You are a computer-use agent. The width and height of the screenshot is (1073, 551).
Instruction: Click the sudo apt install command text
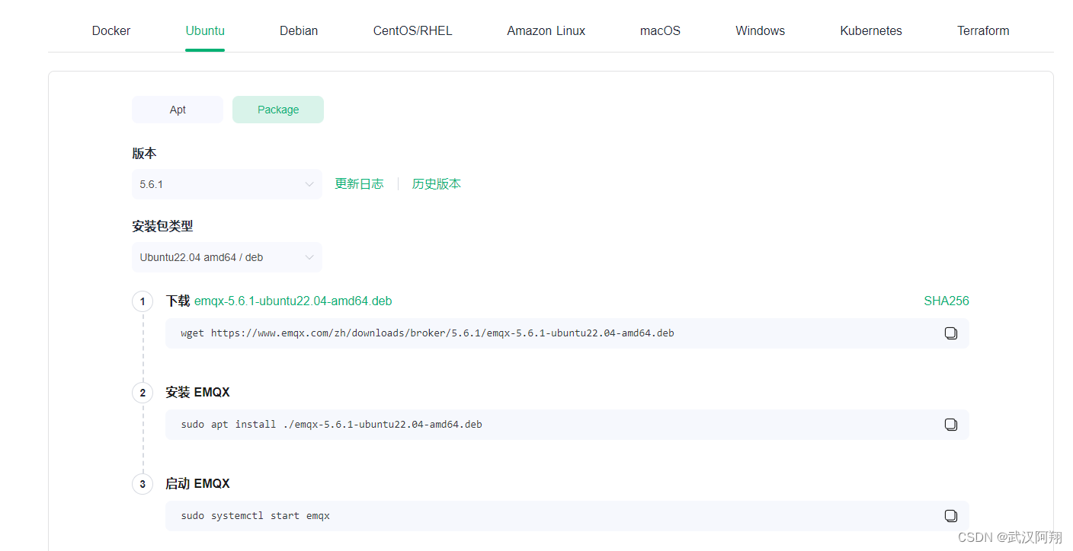[x=332, y=425]
